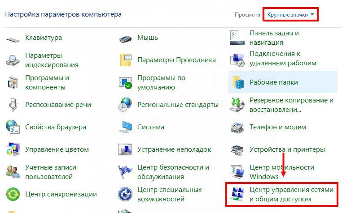Click the Программы по умолчанию icon

125,83
